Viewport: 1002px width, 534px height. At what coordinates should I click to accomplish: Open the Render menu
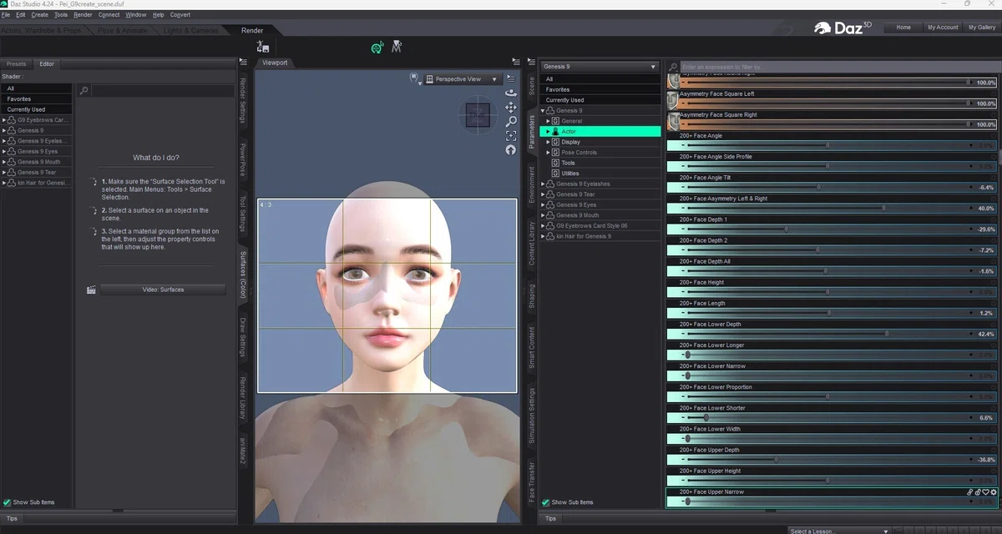83,15
